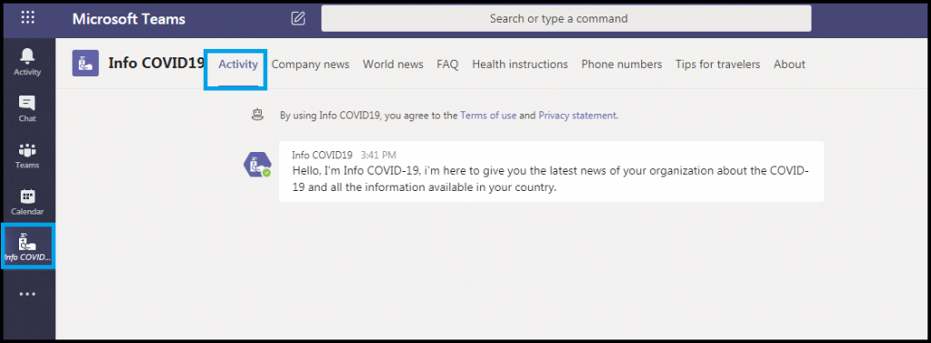Open Activity bell in left sidebar
The height and width of the screenshot is (343, 931).
pyautogui.click(x=27, y=63)
